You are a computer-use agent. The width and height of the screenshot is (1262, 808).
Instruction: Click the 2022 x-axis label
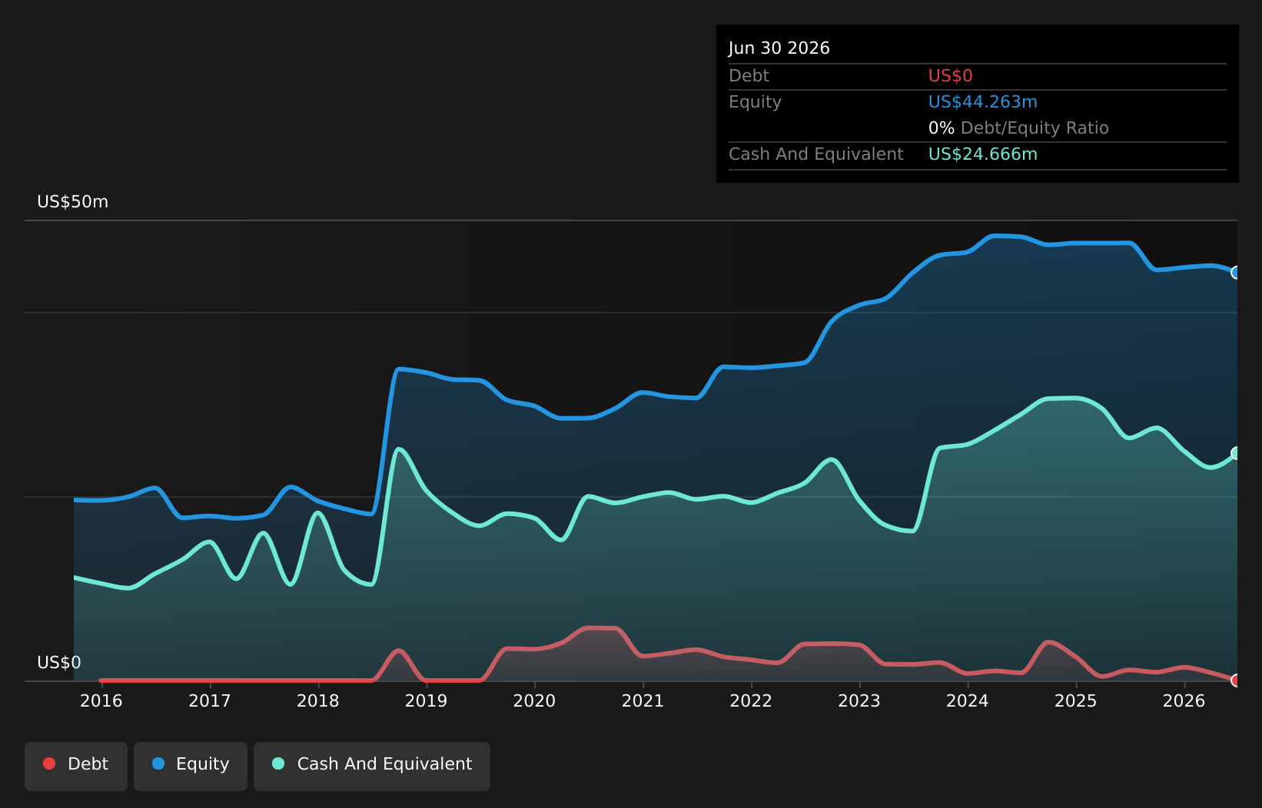click(751, 701)
